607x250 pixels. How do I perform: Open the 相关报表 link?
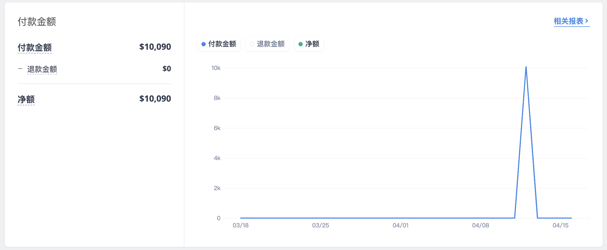pos(571,21)
